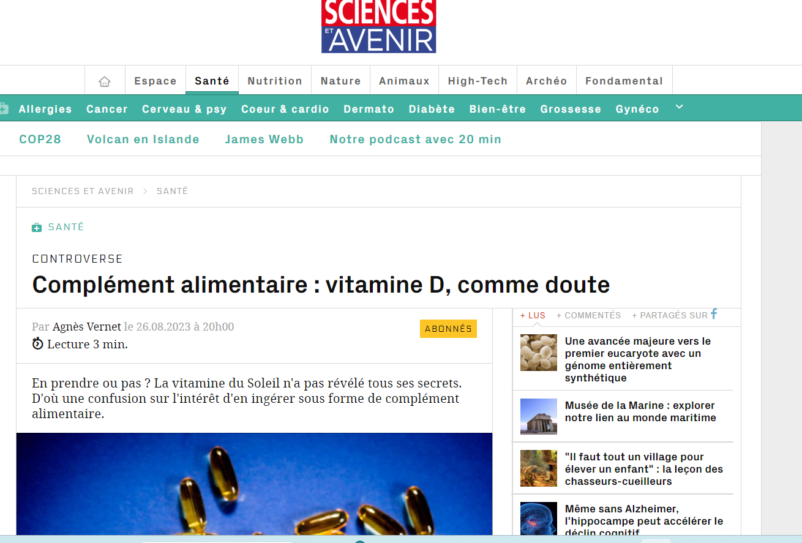802x543 pixels.
Task: Click the stopwatch reading time icon
Action: click(x=38, y=343)
